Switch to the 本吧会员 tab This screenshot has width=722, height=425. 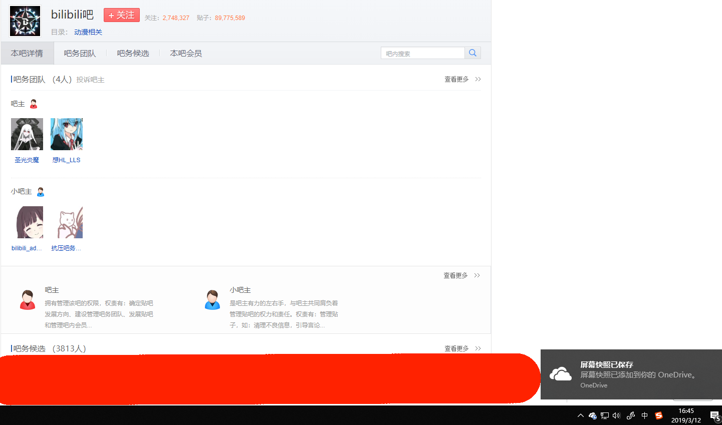pyautogui.click(x=186, y=54)
